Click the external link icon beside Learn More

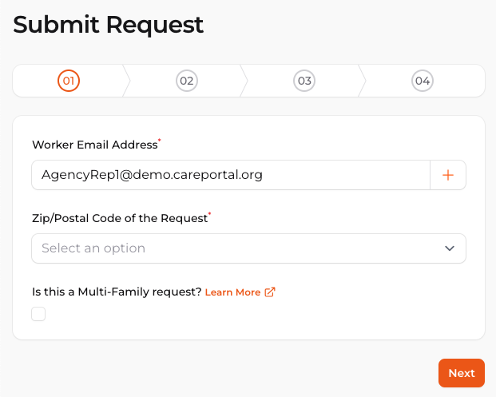tap(270, 292)
